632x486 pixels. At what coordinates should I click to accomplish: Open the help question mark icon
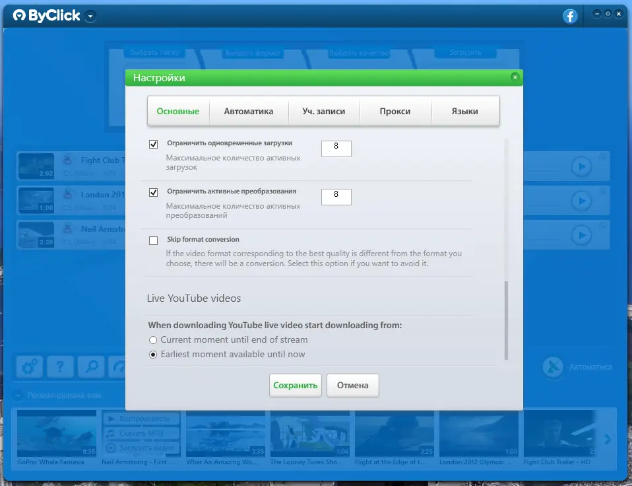click(60, 366)
